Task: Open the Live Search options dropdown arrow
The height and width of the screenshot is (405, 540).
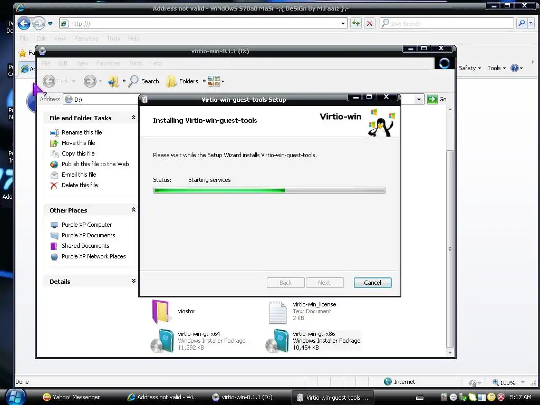Action: [x=531, y=23]
